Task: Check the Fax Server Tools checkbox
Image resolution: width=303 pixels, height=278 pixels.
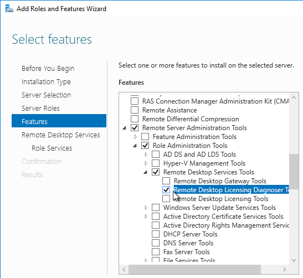Action: tap(156, 252)
